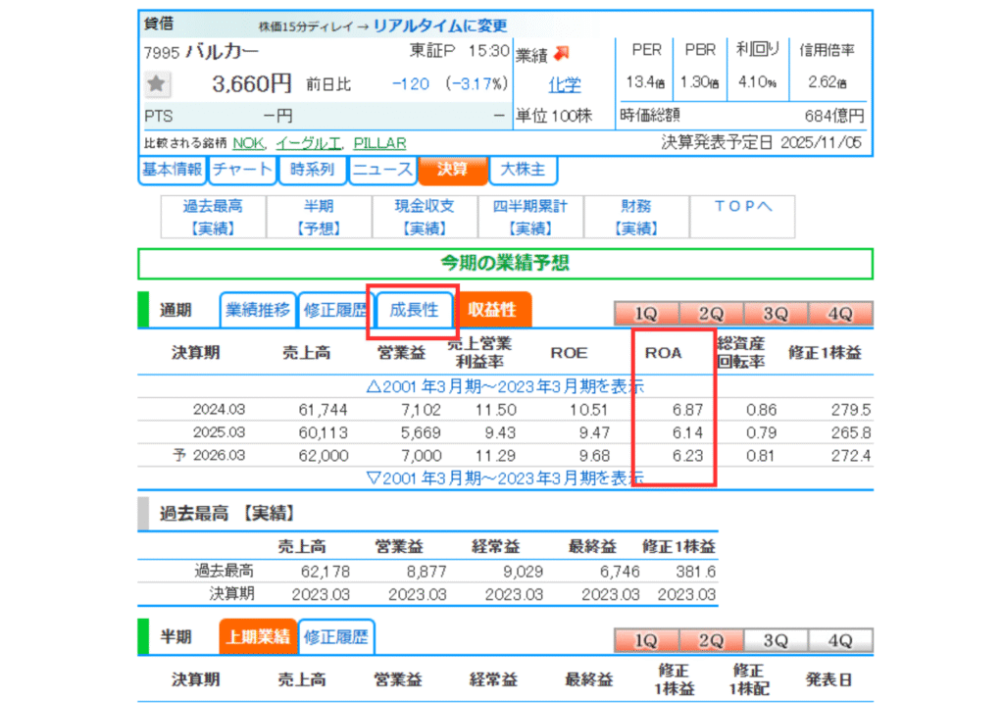This screenshot has height=703, width=1004.
Task: Open the リアルタイムに変更 link
Action: point(440,25)
